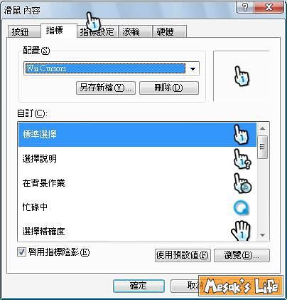The height and width of the screenshot is (300, 287).
Task: Open the 硬體 tab
Action: 170,31
